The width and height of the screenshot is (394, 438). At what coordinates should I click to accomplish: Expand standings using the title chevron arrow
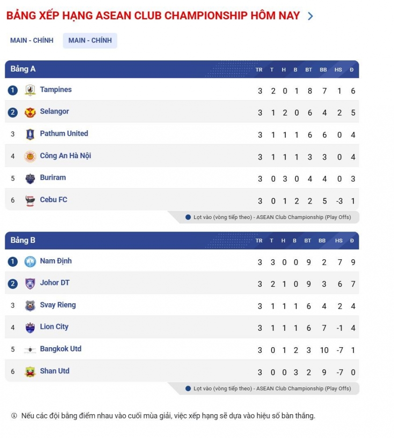(x=310, y=16)
